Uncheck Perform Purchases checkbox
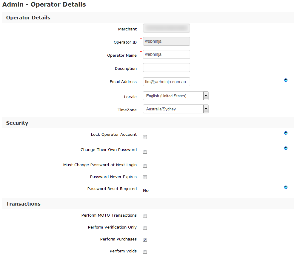294x256 pixels. [x=145, y=240]
